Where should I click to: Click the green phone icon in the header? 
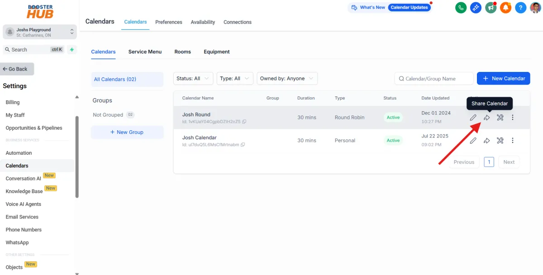point(461,7)
